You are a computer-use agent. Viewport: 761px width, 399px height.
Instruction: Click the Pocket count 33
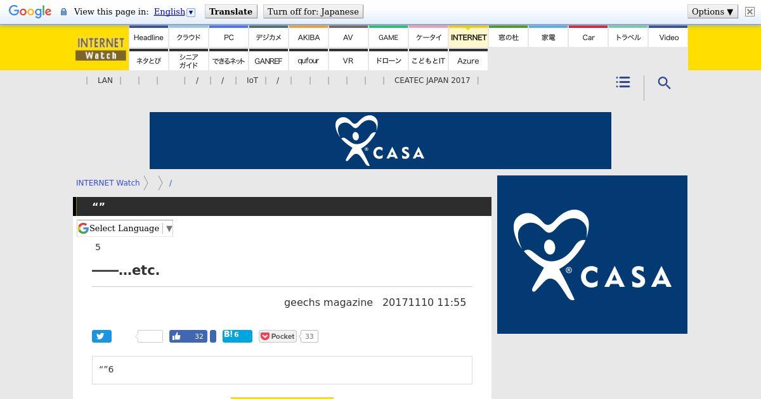(x=309, y=336)
